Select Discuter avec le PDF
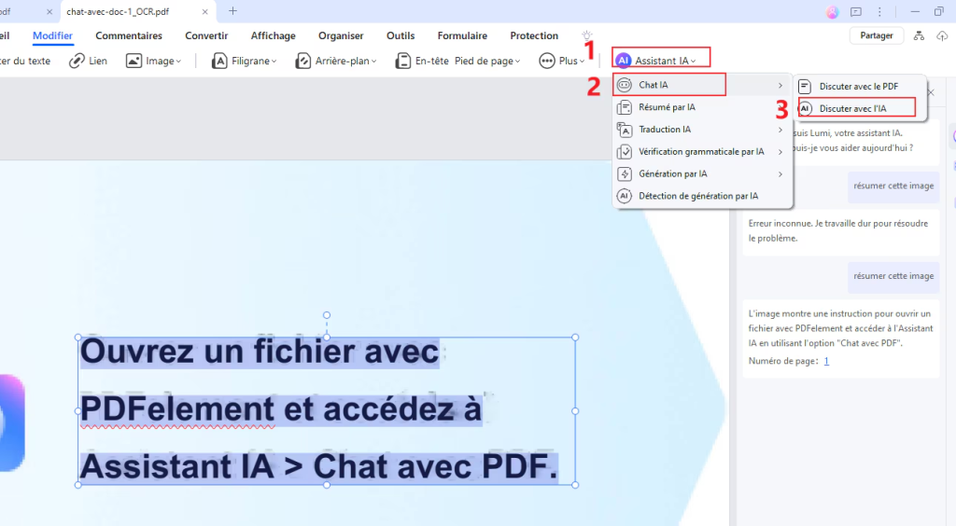Screen dimensions: 956x526 pyautogui.click(x=860, y=87)
